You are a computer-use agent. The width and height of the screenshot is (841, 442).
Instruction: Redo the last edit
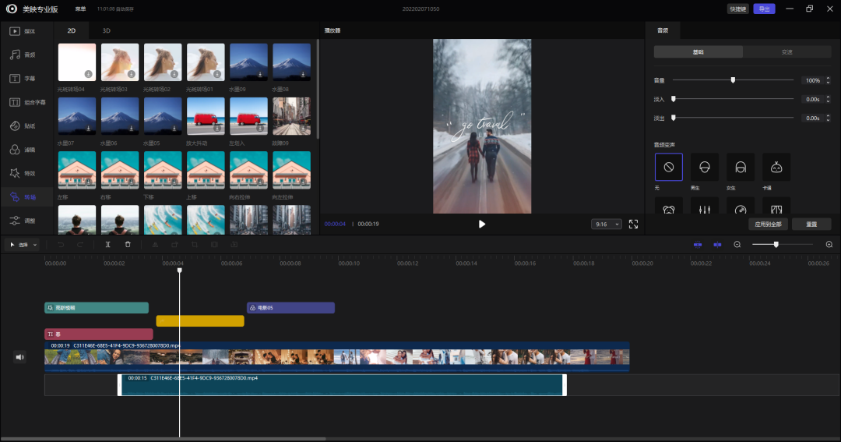pyautogui.click(x=80, y=244)
